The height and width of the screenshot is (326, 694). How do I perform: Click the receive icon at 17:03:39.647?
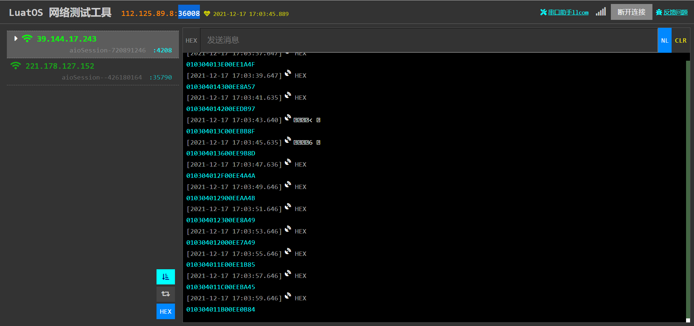[x=288, y=73]
